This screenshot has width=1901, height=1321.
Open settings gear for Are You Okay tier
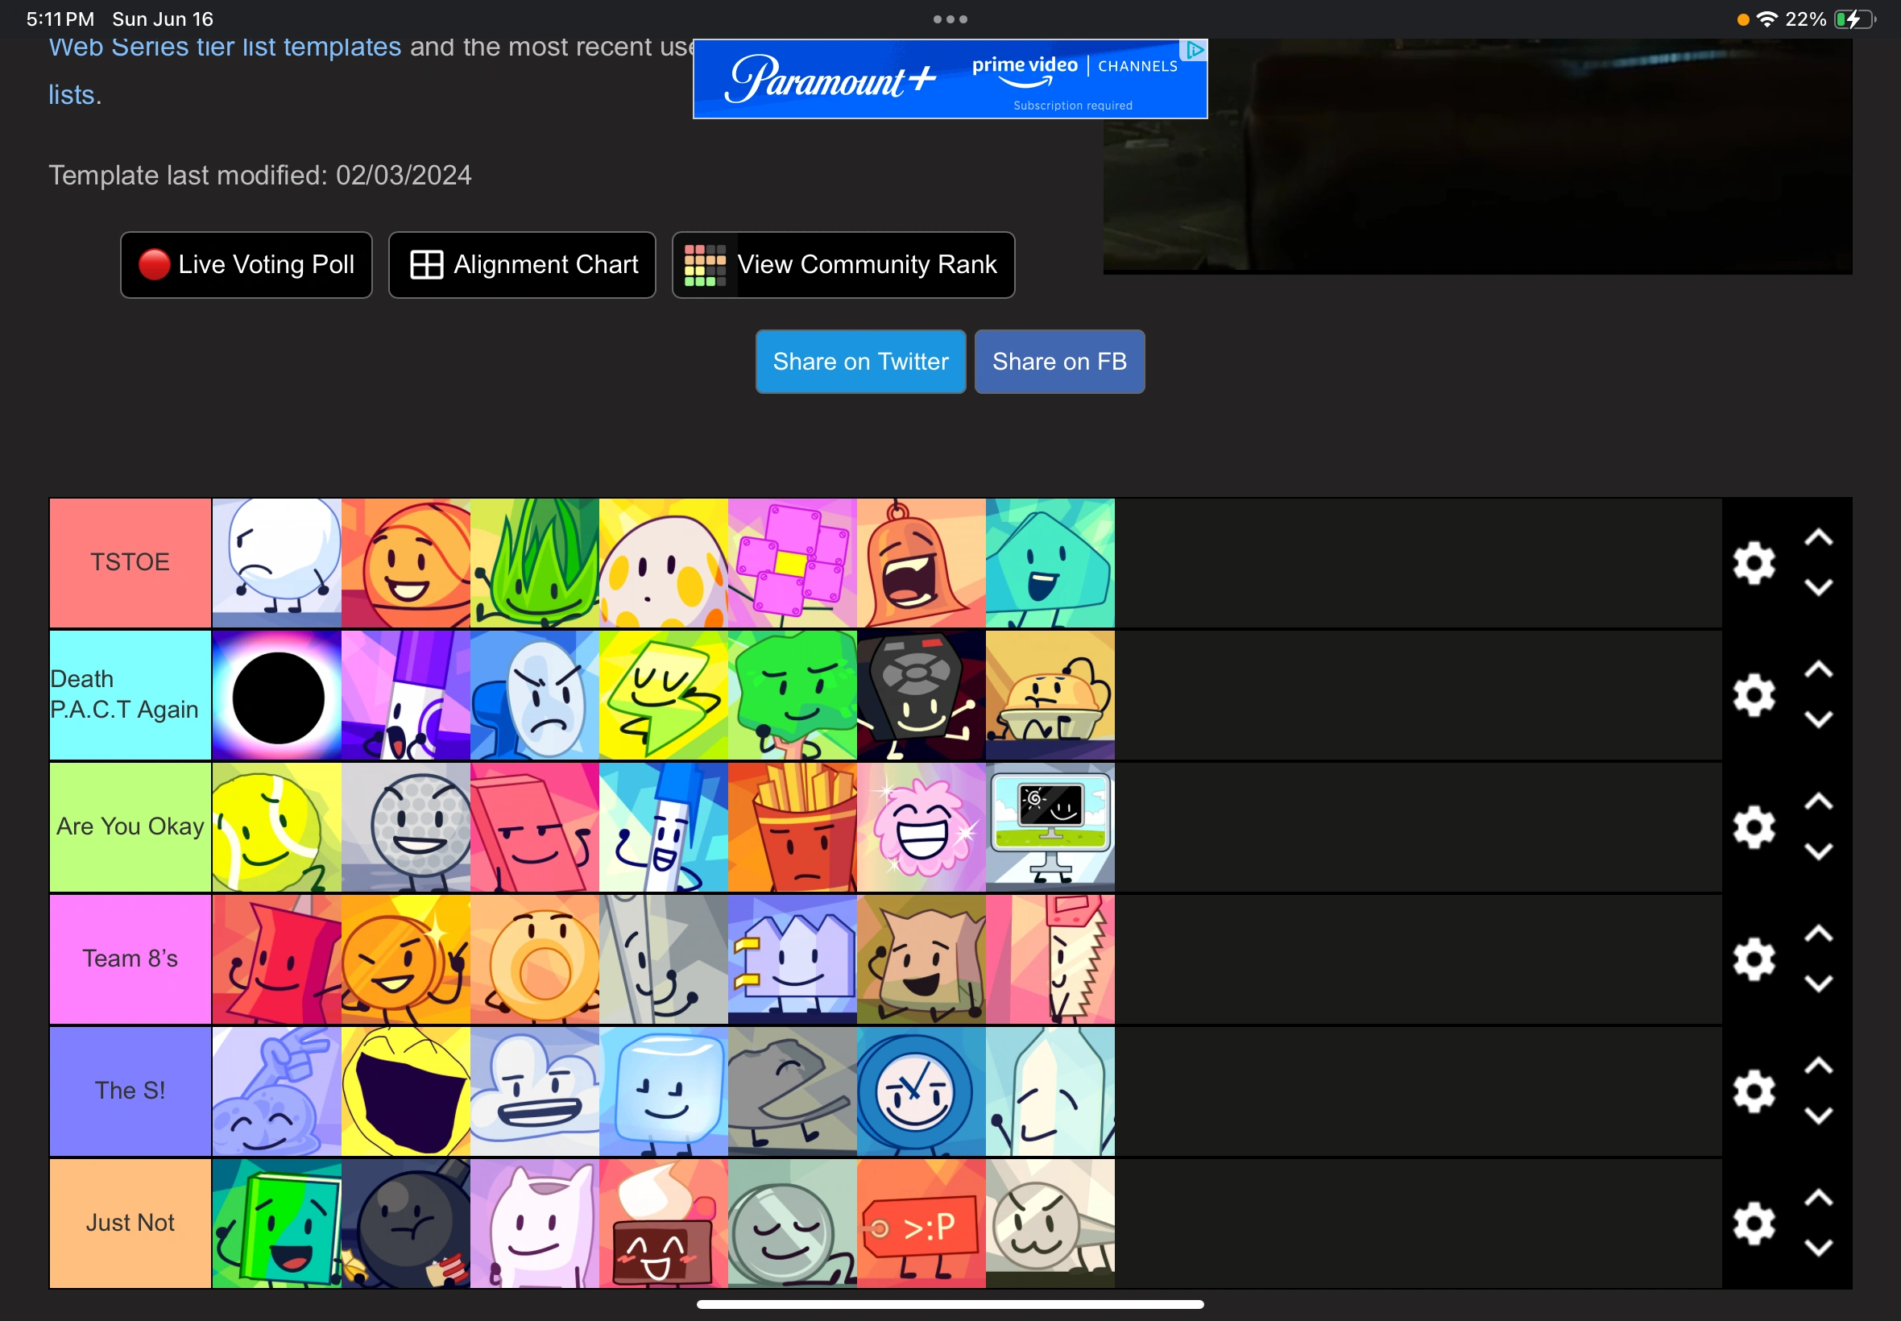1754,828
